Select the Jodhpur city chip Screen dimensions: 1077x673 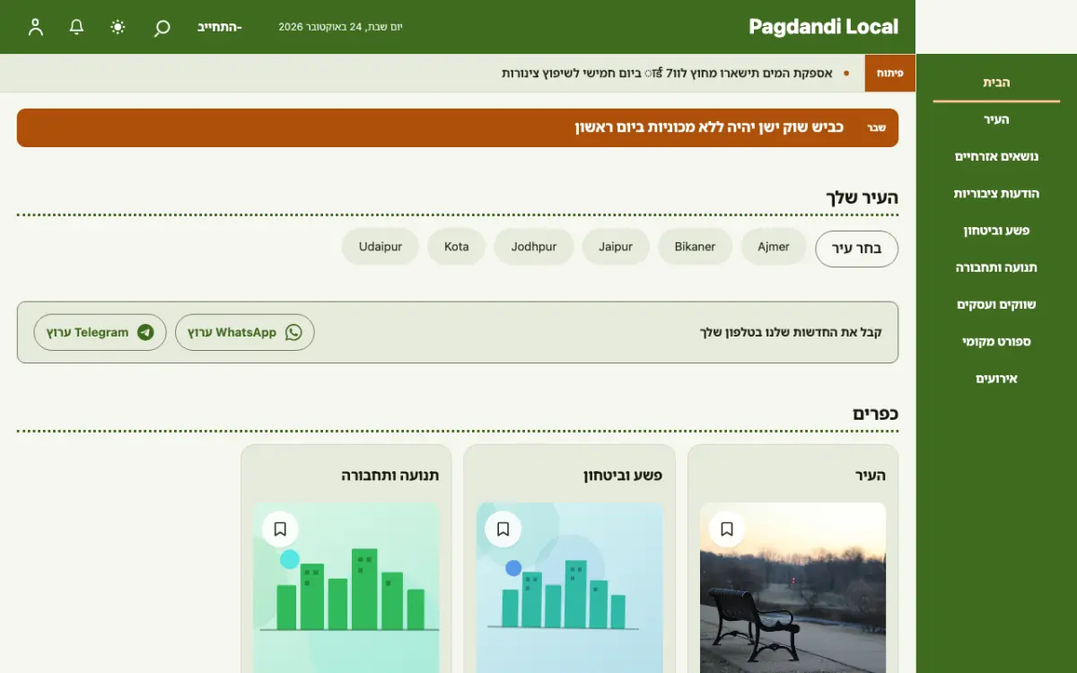tap(534, 247)
